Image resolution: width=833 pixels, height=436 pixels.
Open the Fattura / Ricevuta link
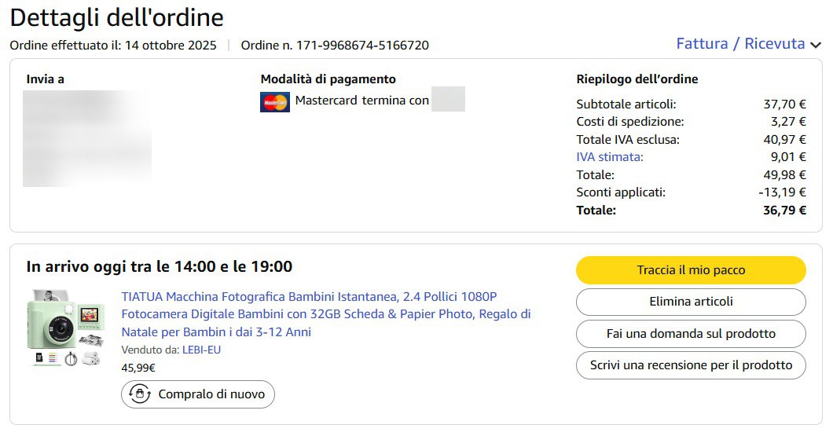pyautogui.click(x=739, y=44)
